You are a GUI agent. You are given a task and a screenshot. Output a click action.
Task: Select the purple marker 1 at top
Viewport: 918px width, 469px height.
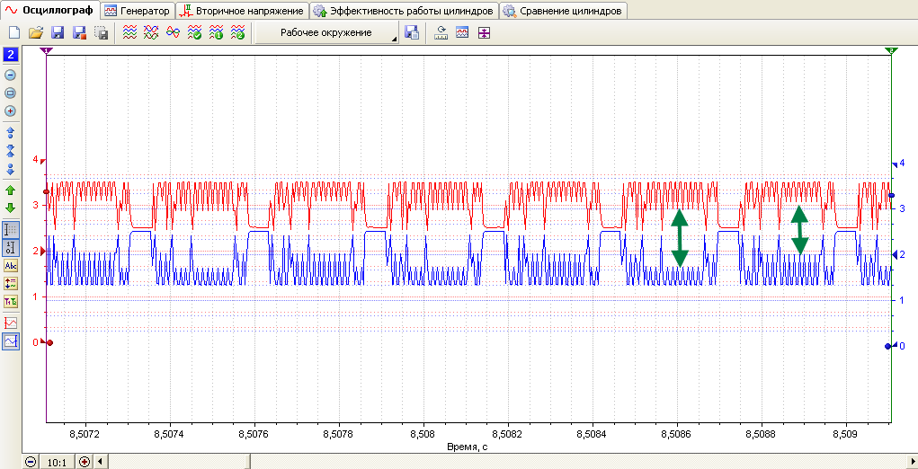pos(46,51)
